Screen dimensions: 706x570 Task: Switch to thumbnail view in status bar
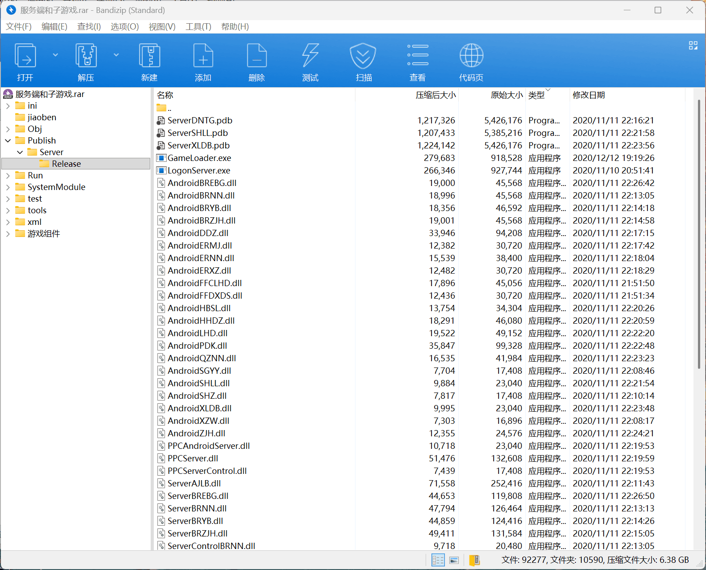tap(454, 560)
